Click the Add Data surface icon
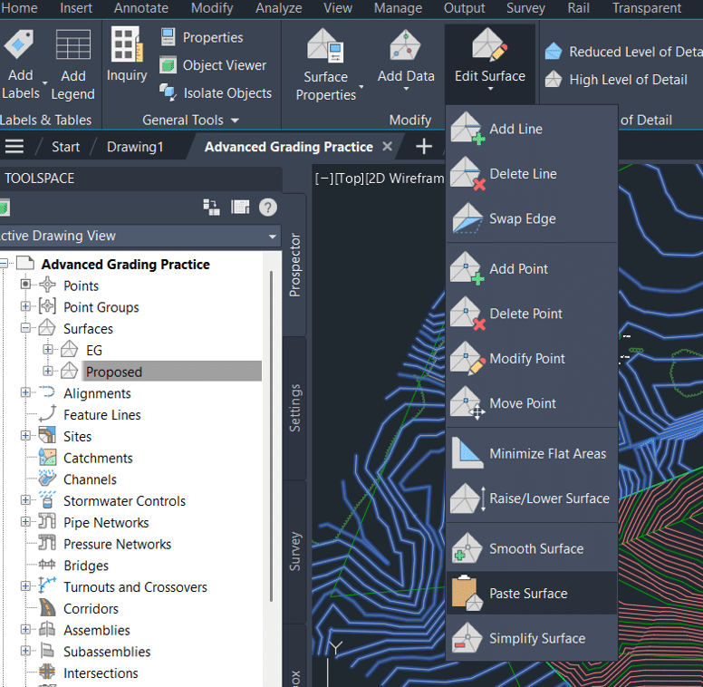The image size is (703, 687). pyautogui.click(x=405, y=44)
